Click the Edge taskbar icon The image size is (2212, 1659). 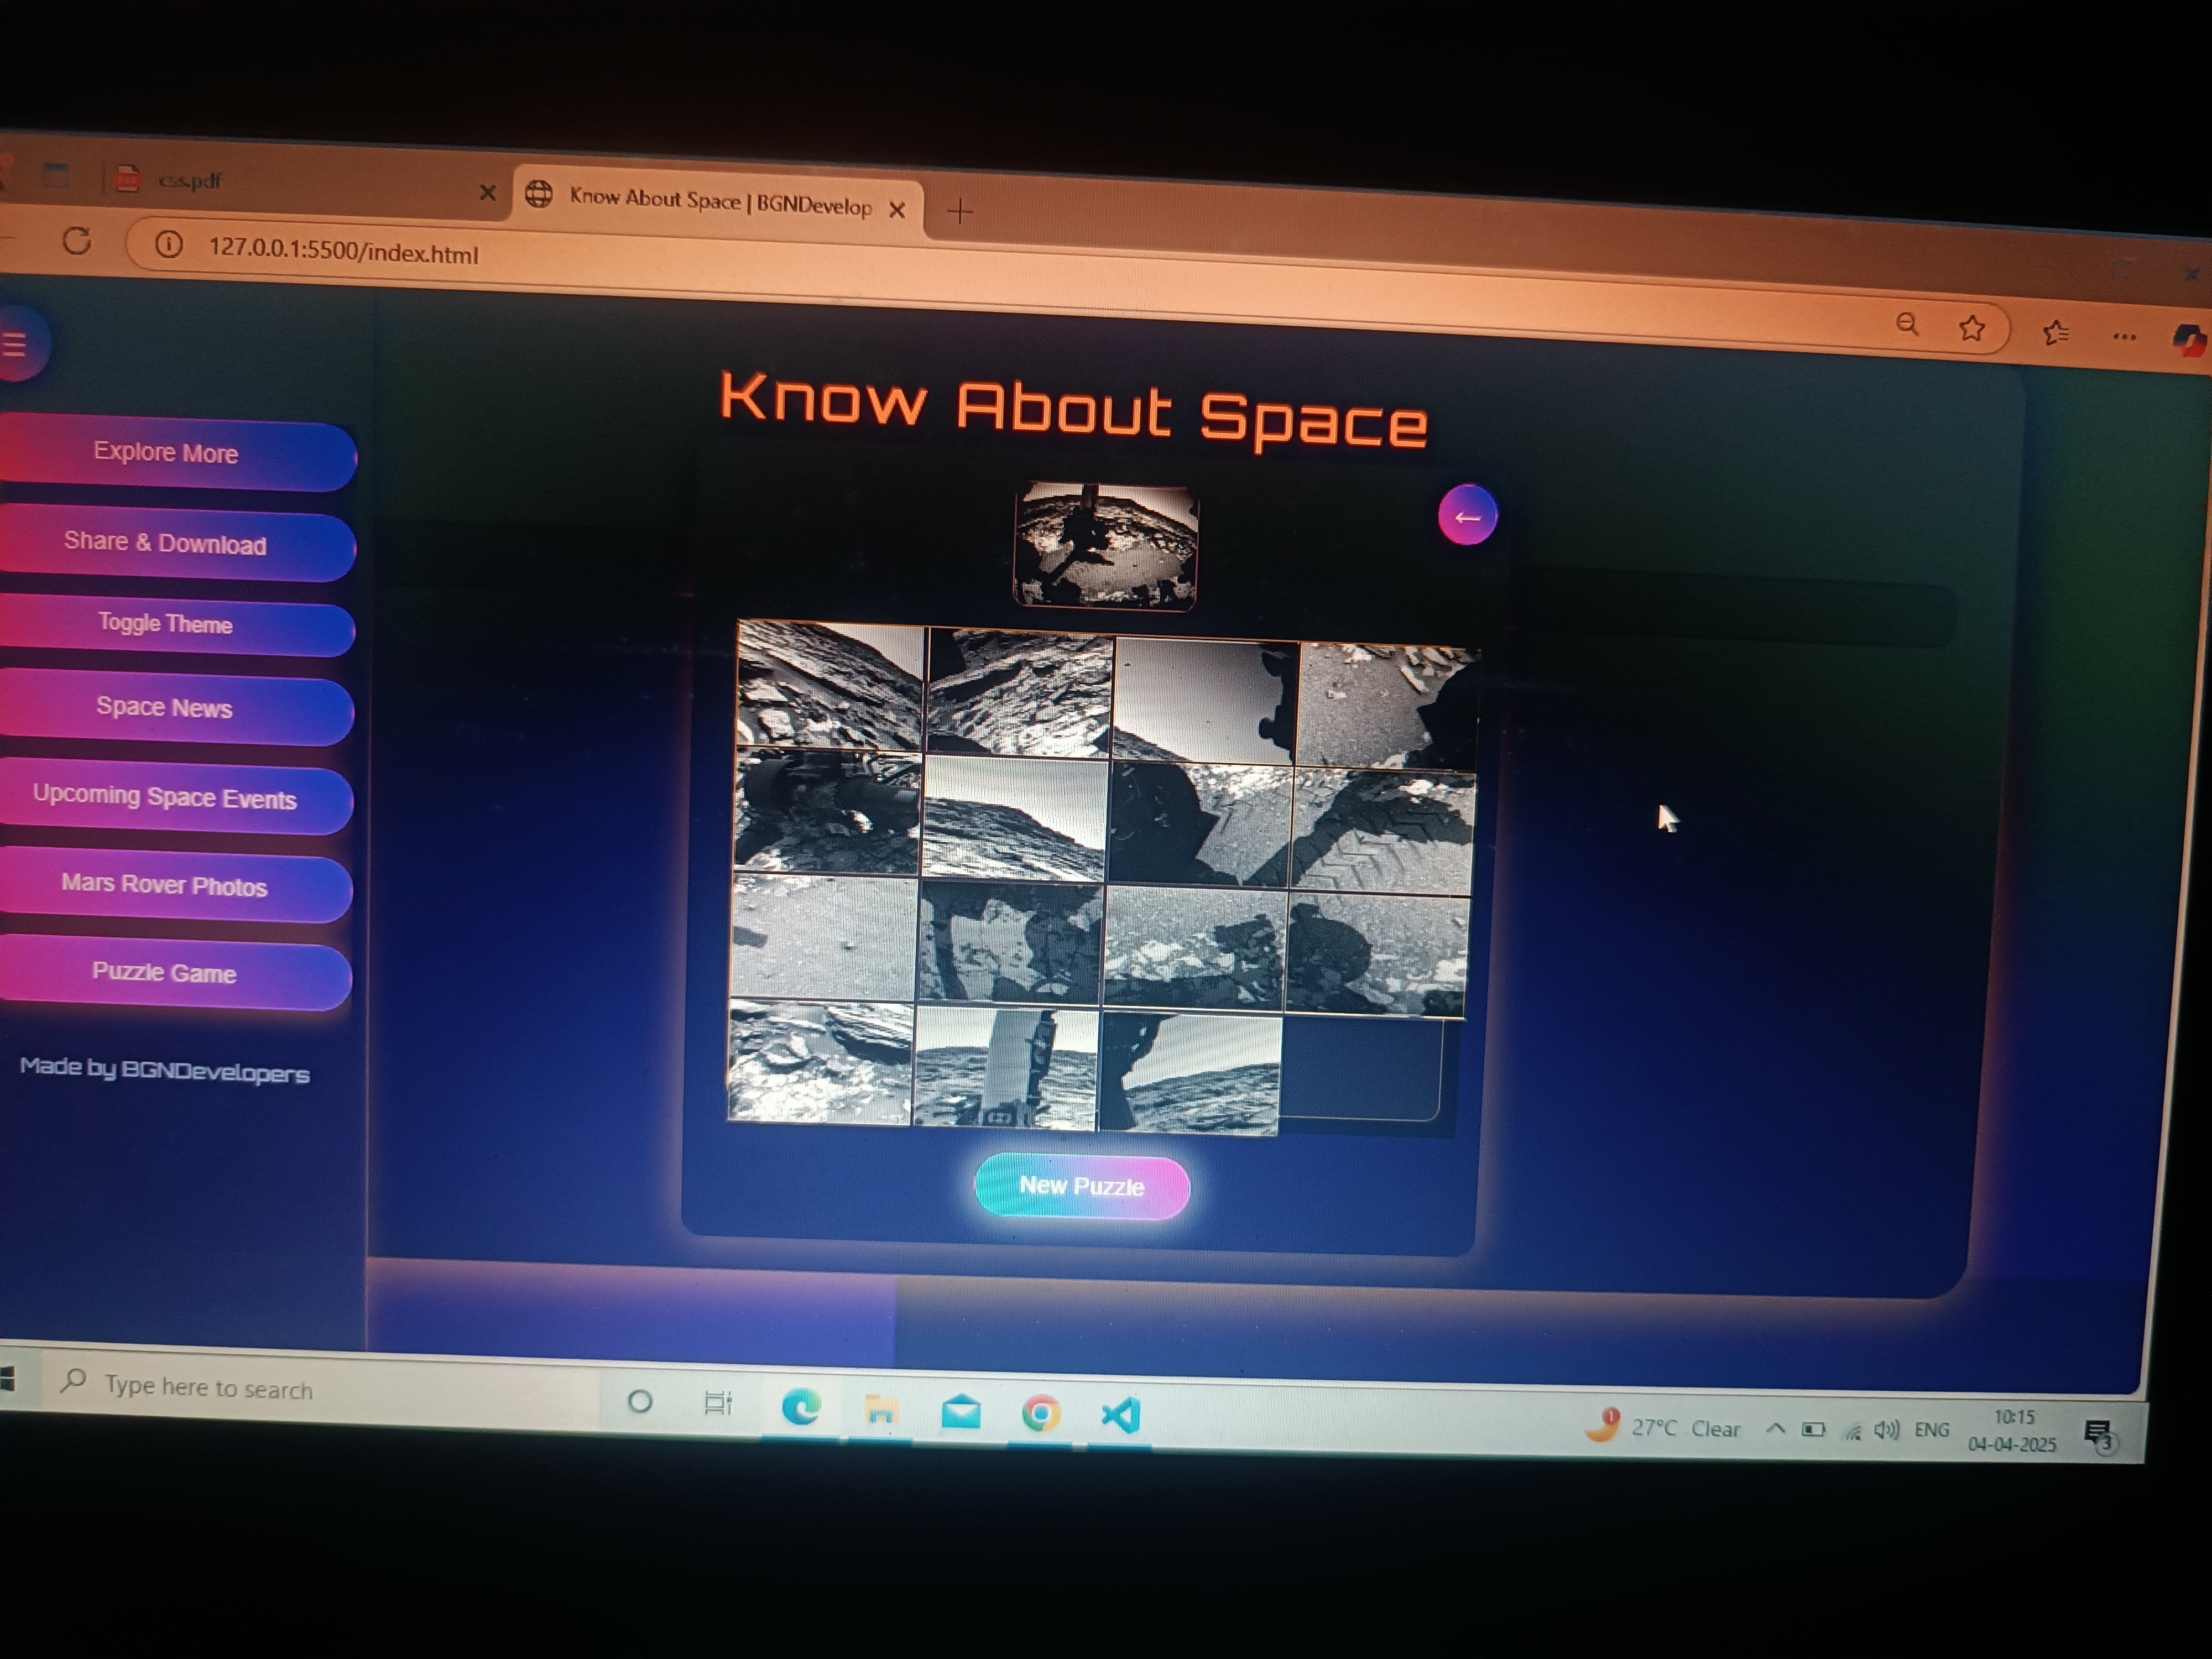click(x=801, y=1408)
